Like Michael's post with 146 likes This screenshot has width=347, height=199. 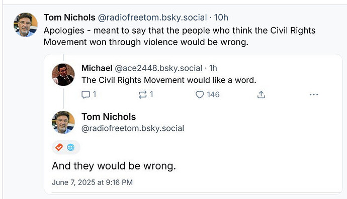pyautogui.click(x=200, y=95)
